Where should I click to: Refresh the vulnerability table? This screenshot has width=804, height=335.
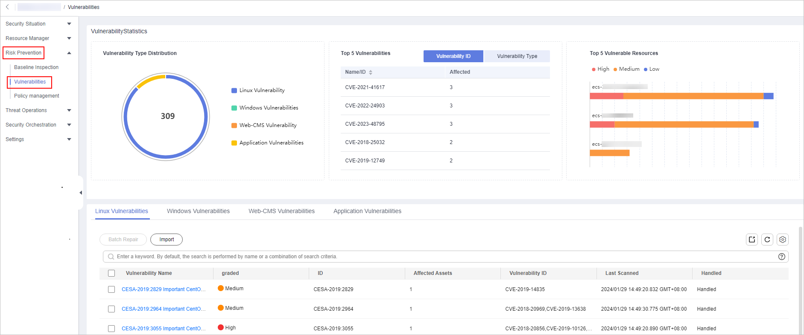[767, 240]
